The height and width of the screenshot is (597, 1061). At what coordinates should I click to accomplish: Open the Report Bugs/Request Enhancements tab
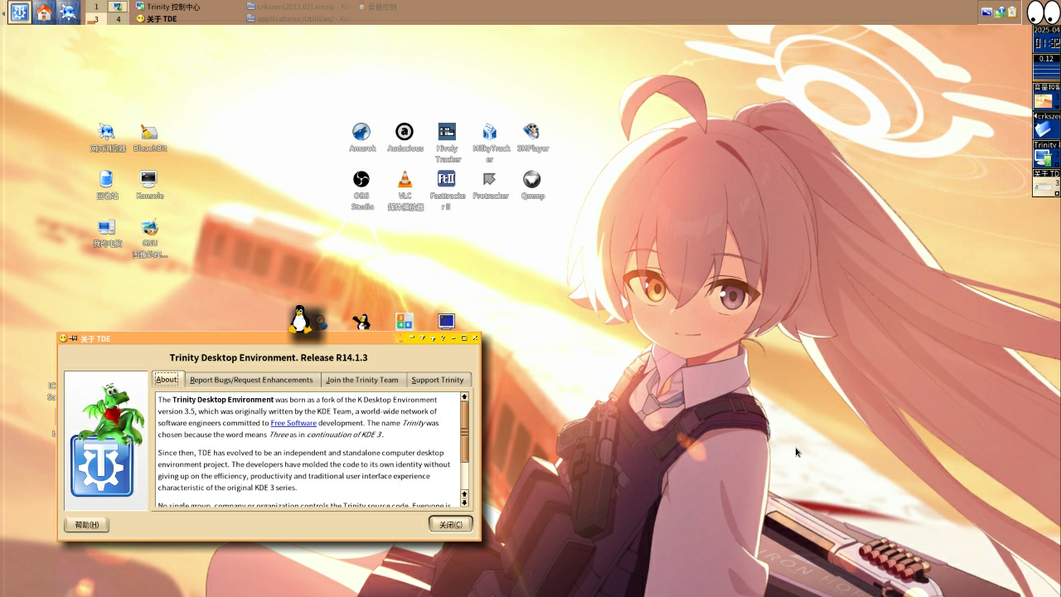(x=251, y=380)
